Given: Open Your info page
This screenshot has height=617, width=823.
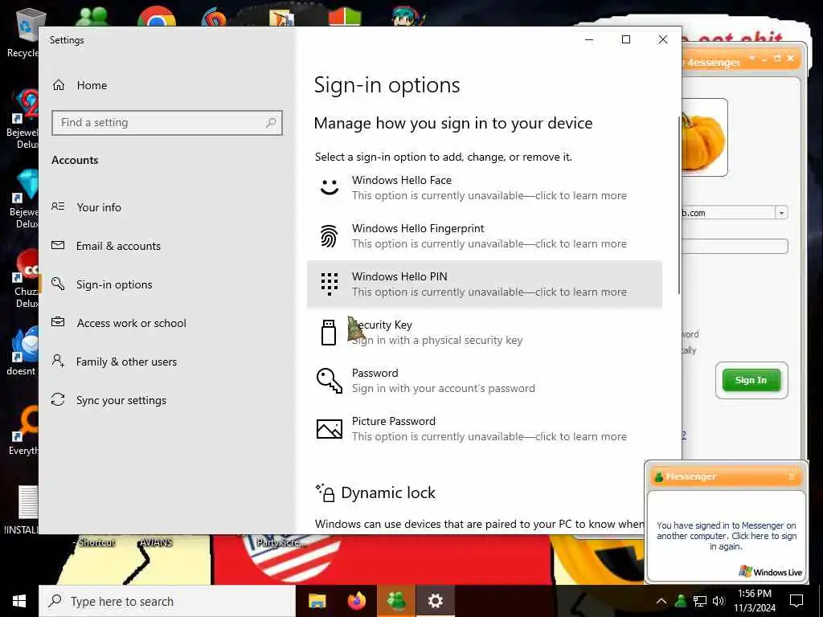Looking at the screenshot, I should click(99, 207).
